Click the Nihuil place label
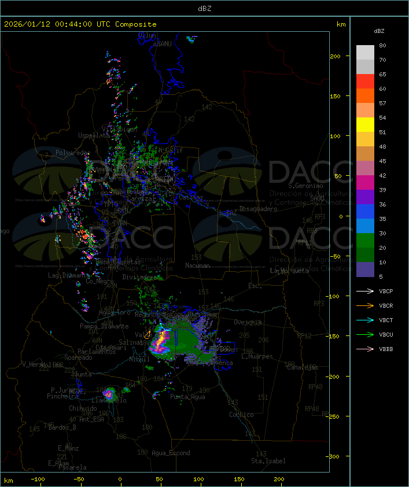The height and width of the screenshot is (487, 409). [x=139, y=359]
